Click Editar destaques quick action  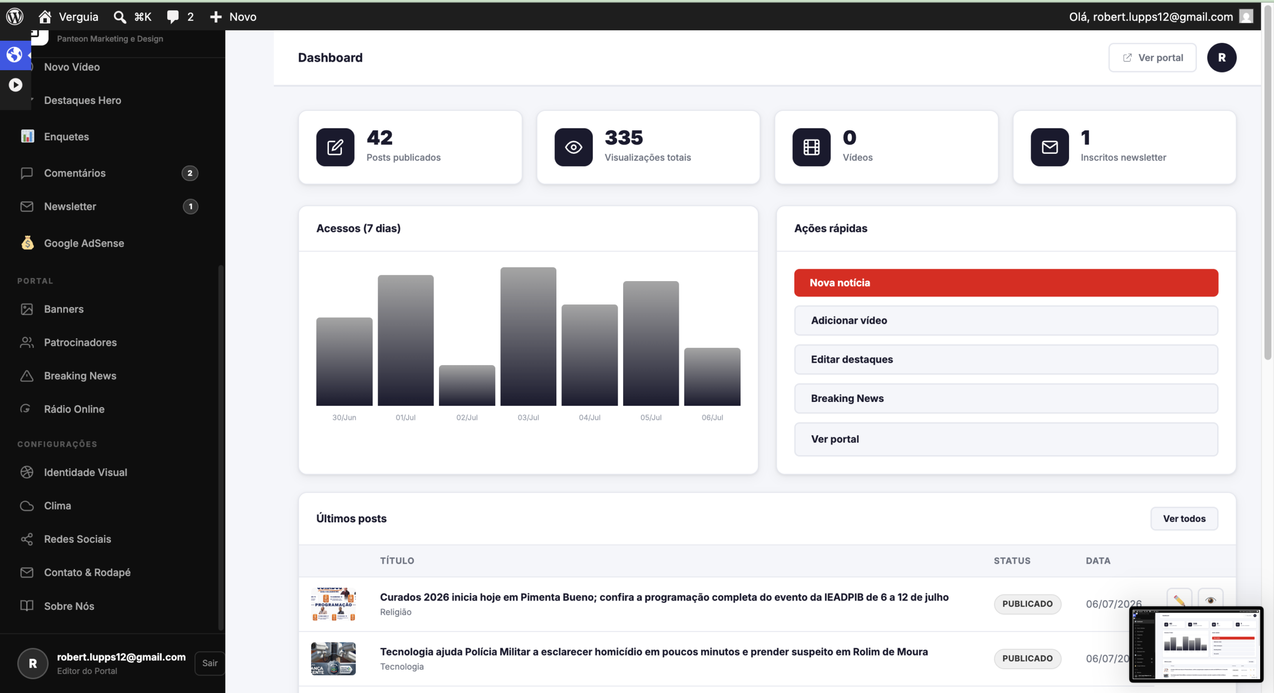(1006, 359)
